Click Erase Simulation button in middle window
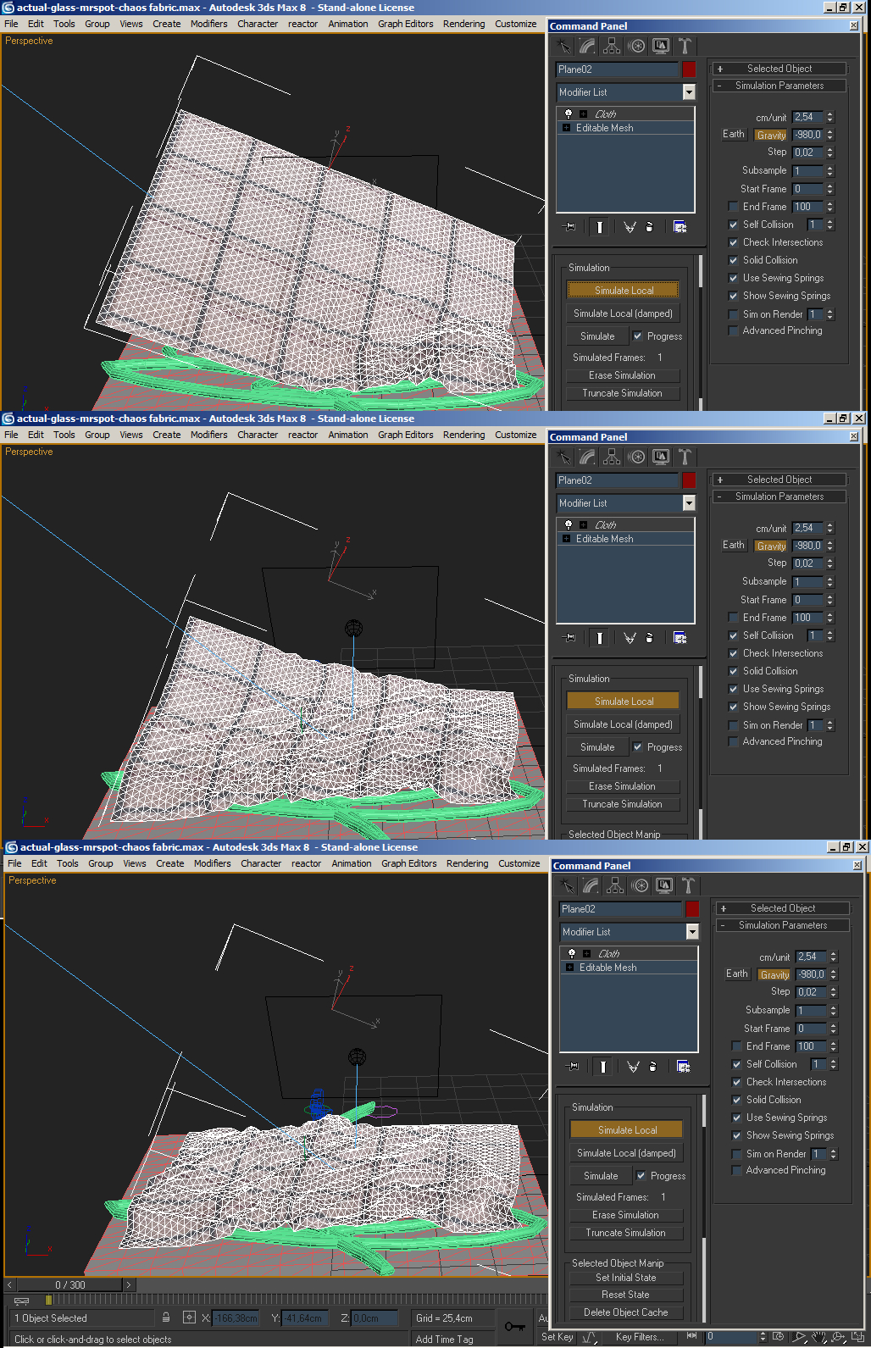 click(x=622, y=786)
